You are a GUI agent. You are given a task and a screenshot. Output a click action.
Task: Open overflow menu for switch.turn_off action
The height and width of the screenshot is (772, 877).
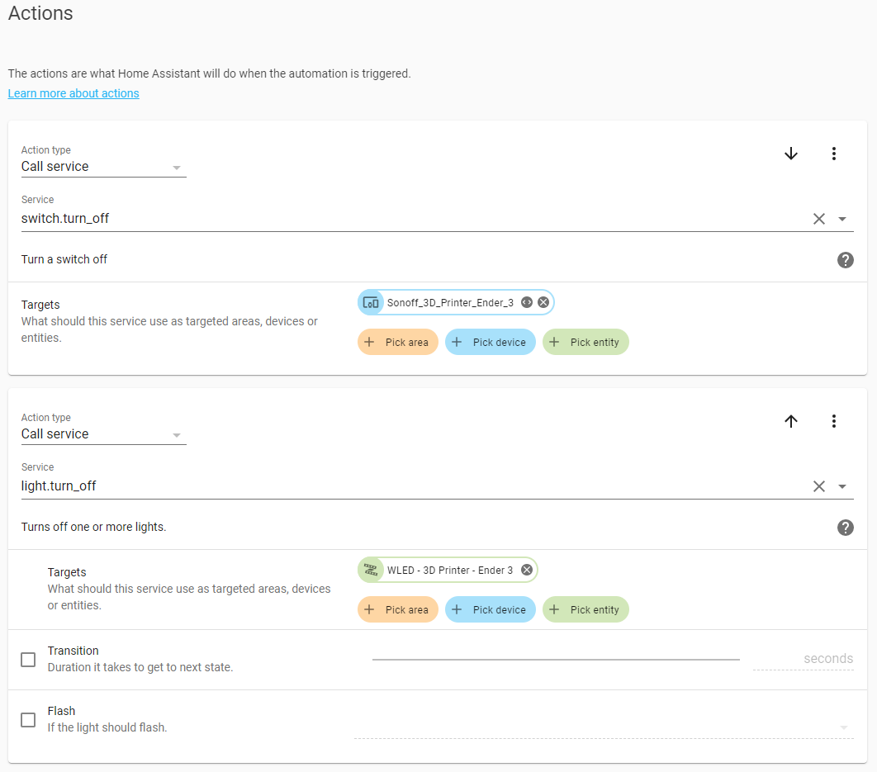833,154
